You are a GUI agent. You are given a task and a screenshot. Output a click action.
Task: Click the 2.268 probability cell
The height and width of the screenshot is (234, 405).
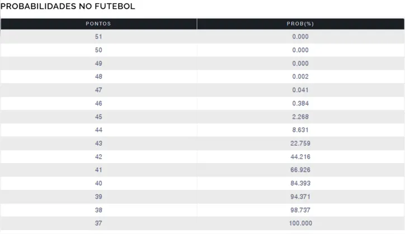click(x=300, y=117)
